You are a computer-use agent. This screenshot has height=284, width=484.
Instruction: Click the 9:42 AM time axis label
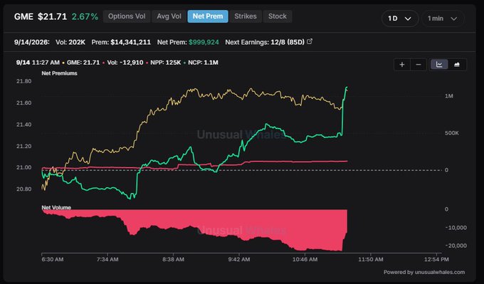239,259
